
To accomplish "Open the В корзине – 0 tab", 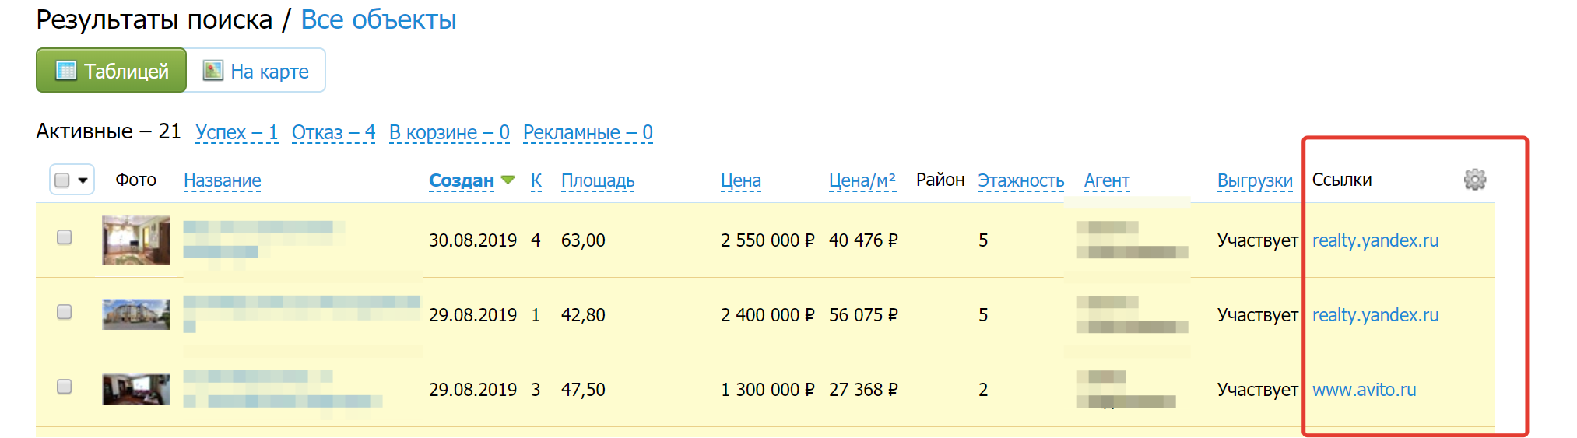I will click(x=449, y=132).
